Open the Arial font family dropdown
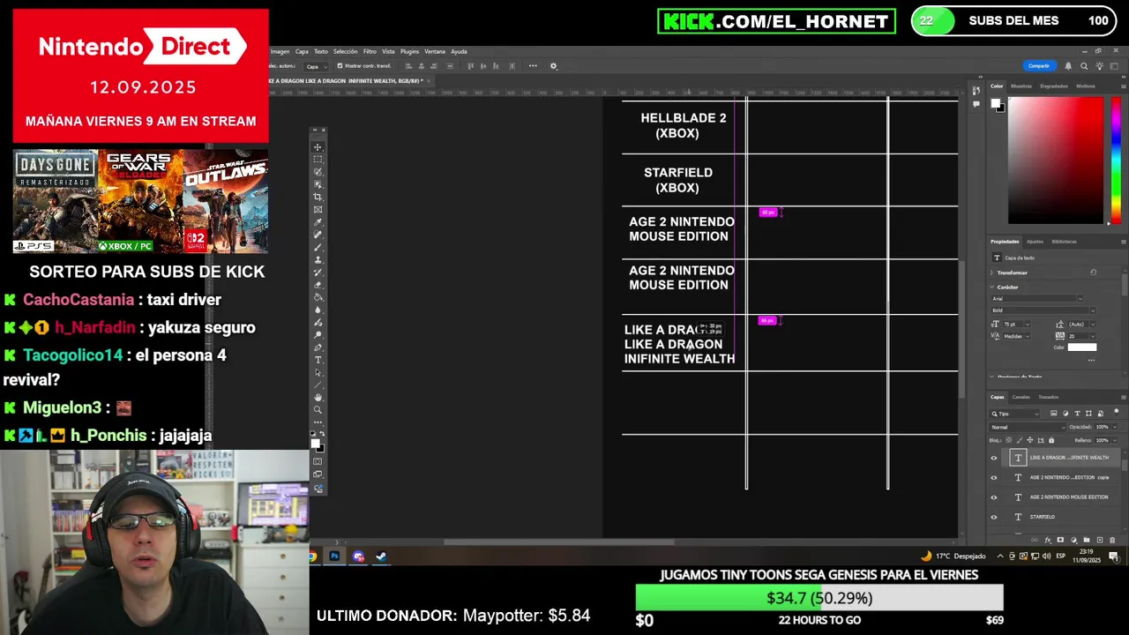The height and width of the screenshot is (635, 1129). (x=1037, y=299)
